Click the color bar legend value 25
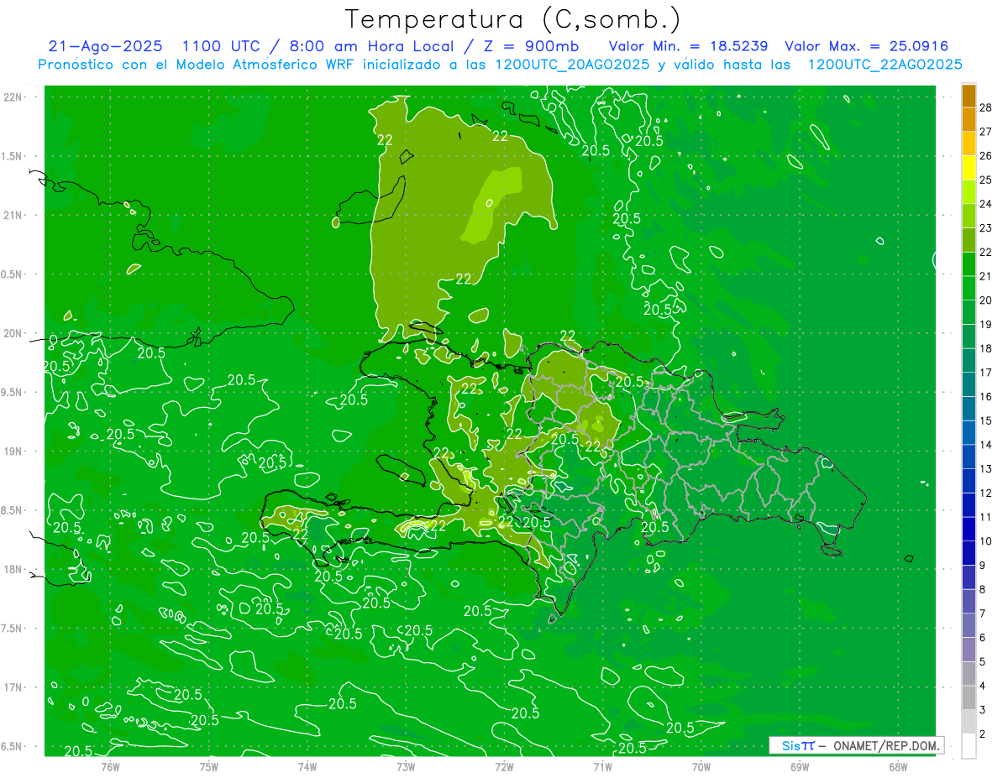The width and height of the screenshot is (1008, 778). tap(986, 180)
